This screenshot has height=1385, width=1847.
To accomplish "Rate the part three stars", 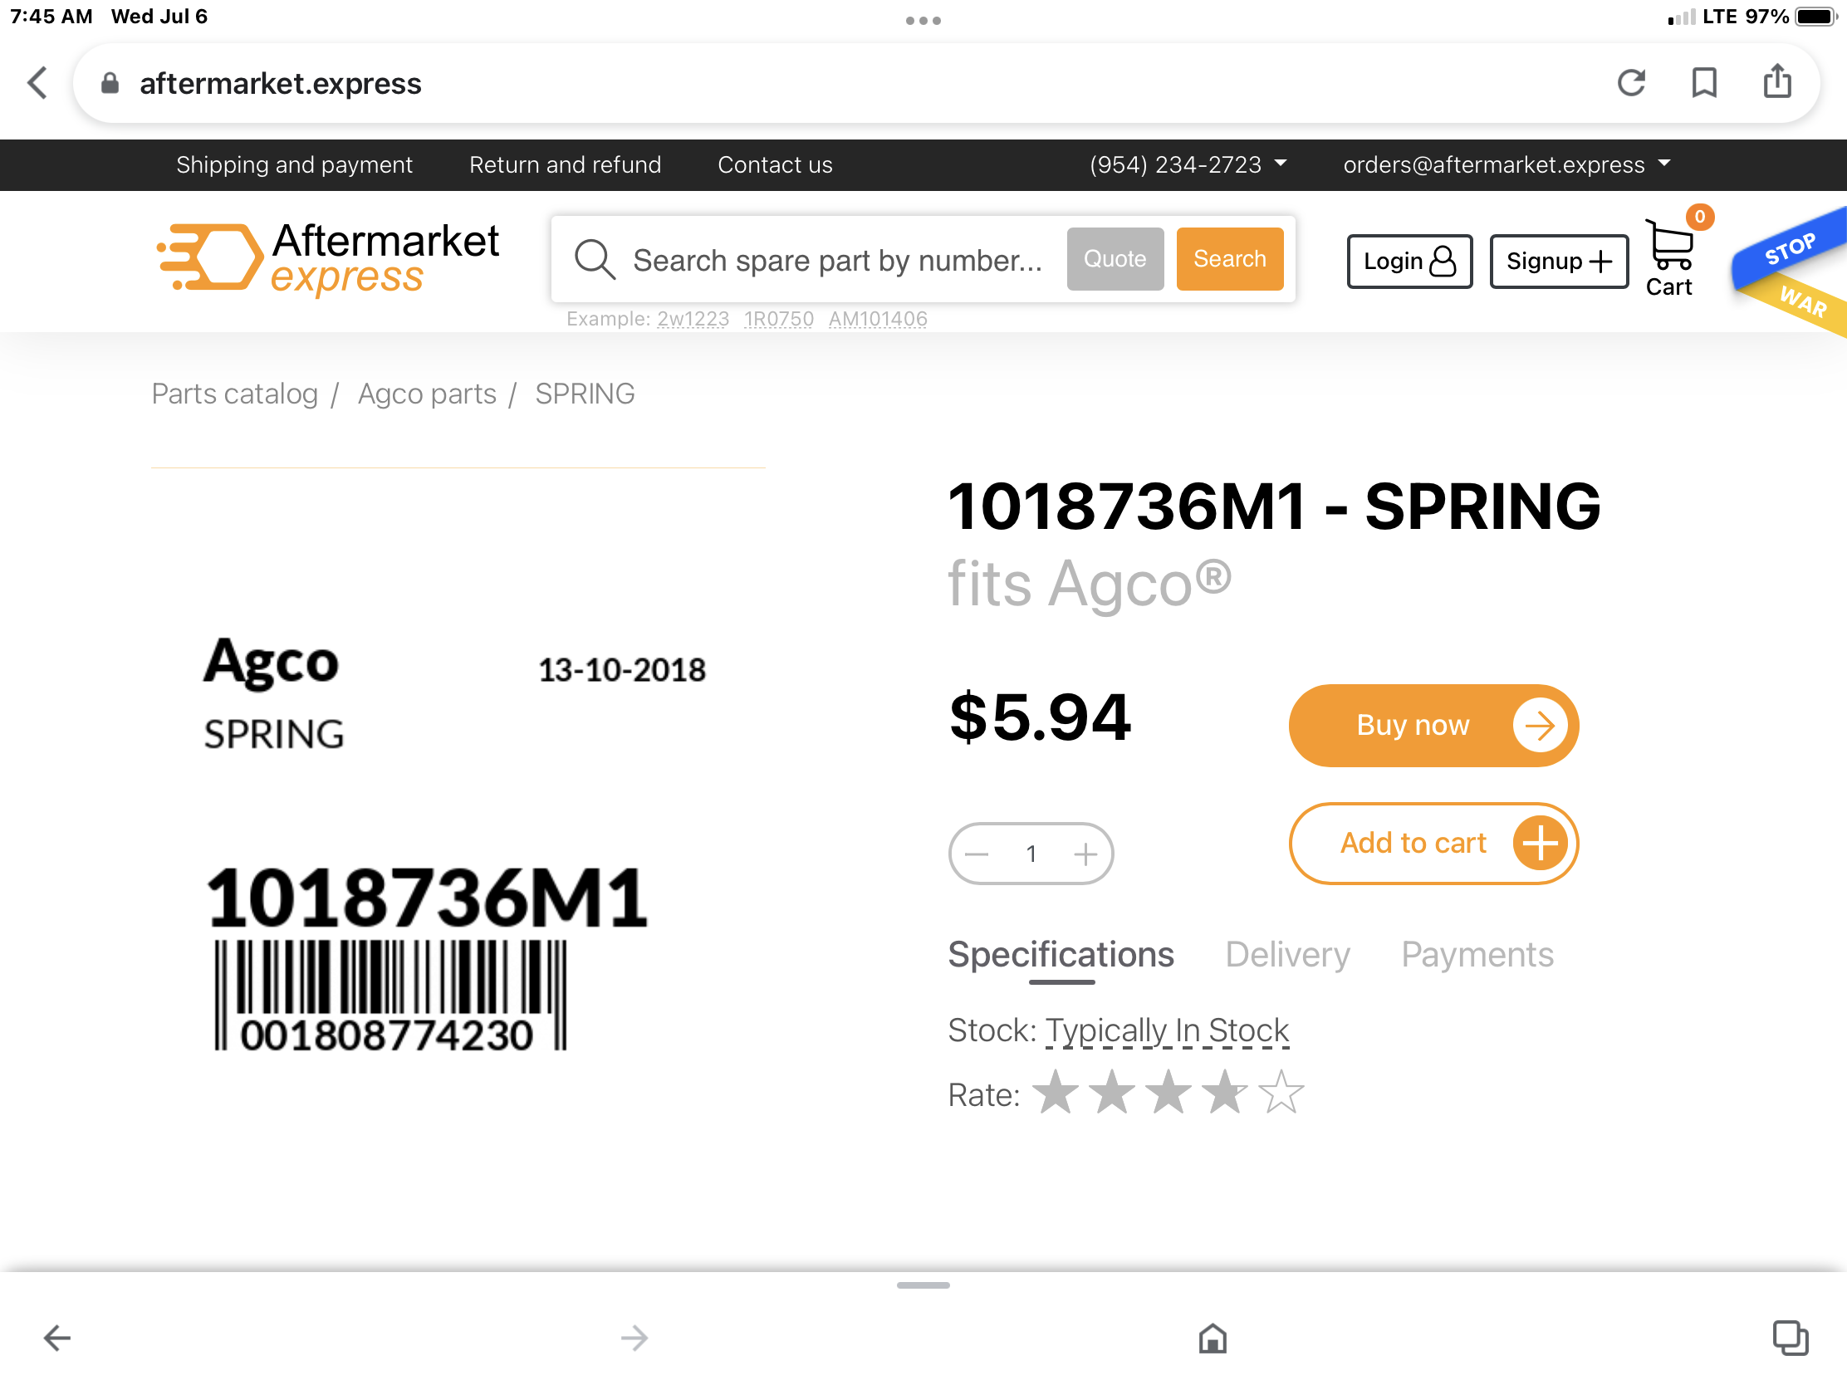I will pos(1168,1093).
